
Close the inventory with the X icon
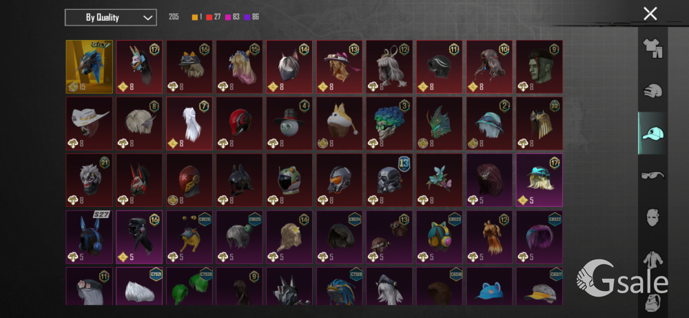pyautogui.click(x=650, y=14)
